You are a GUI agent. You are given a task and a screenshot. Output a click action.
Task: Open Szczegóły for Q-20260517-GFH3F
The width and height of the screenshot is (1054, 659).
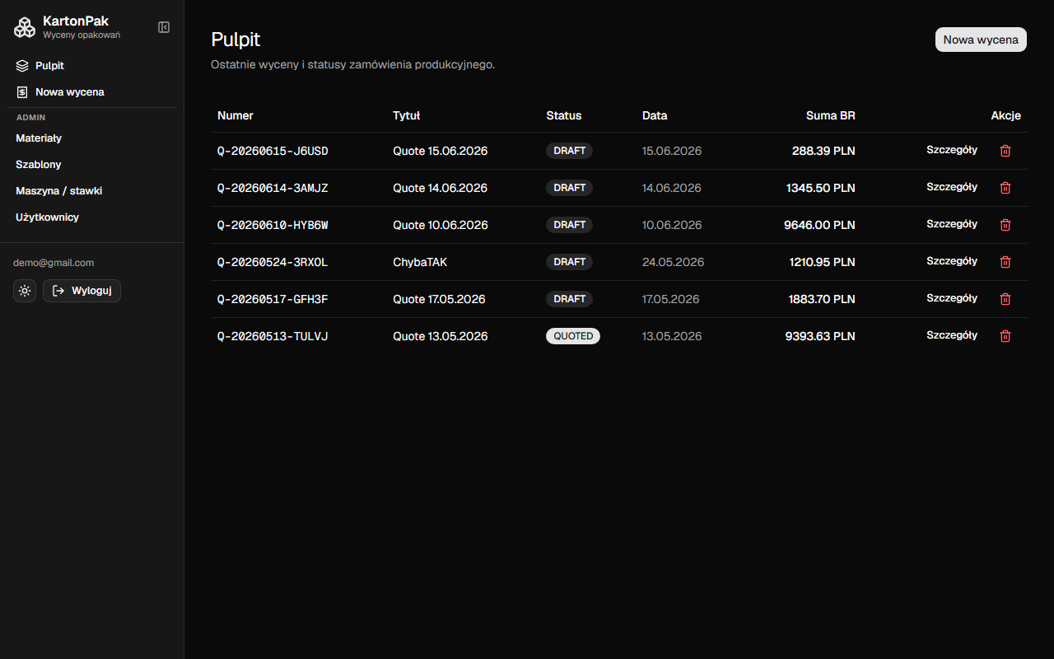tap(952, 298)
